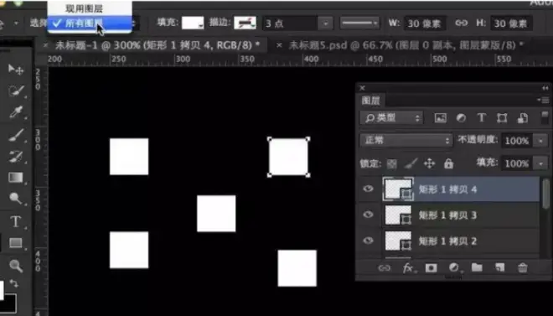Swap foreground and background colors

pos(13,282)
